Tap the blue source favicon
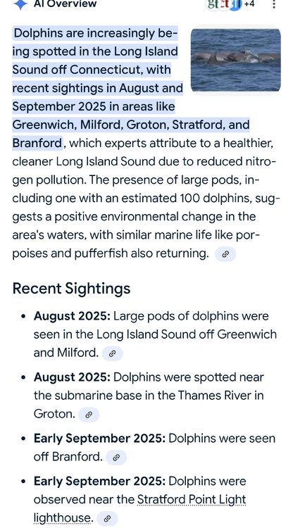293x528 pixels. (236, 4)
